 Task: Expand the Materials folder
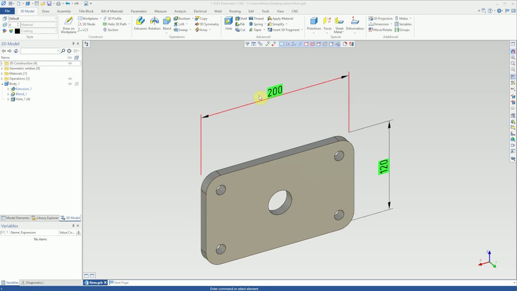click(2, 74)
